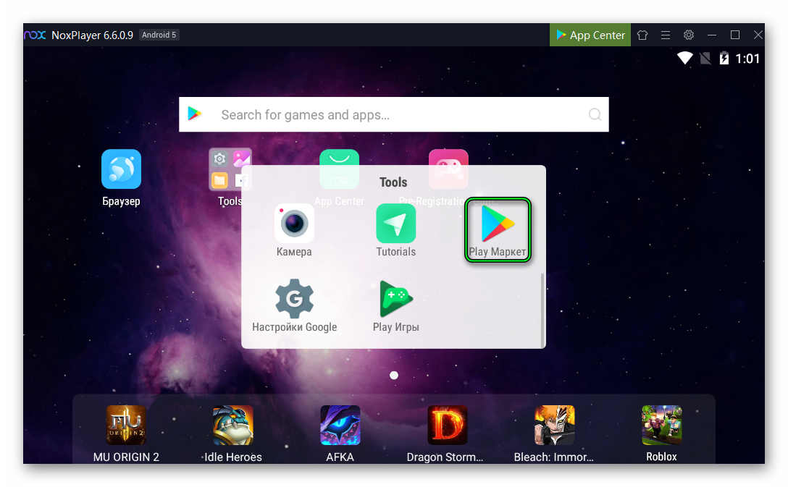The image size is (788, 487).
Task: Click the Nox logo in title bar
Action: 35,35
